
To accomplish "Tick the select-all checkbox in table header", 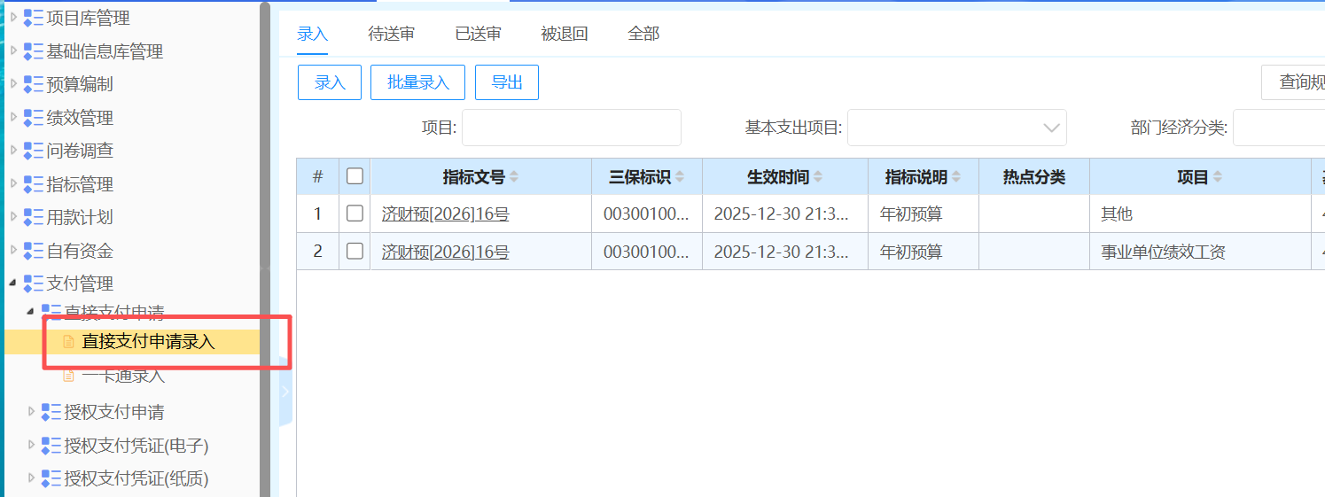I will (x=355, y=176).
